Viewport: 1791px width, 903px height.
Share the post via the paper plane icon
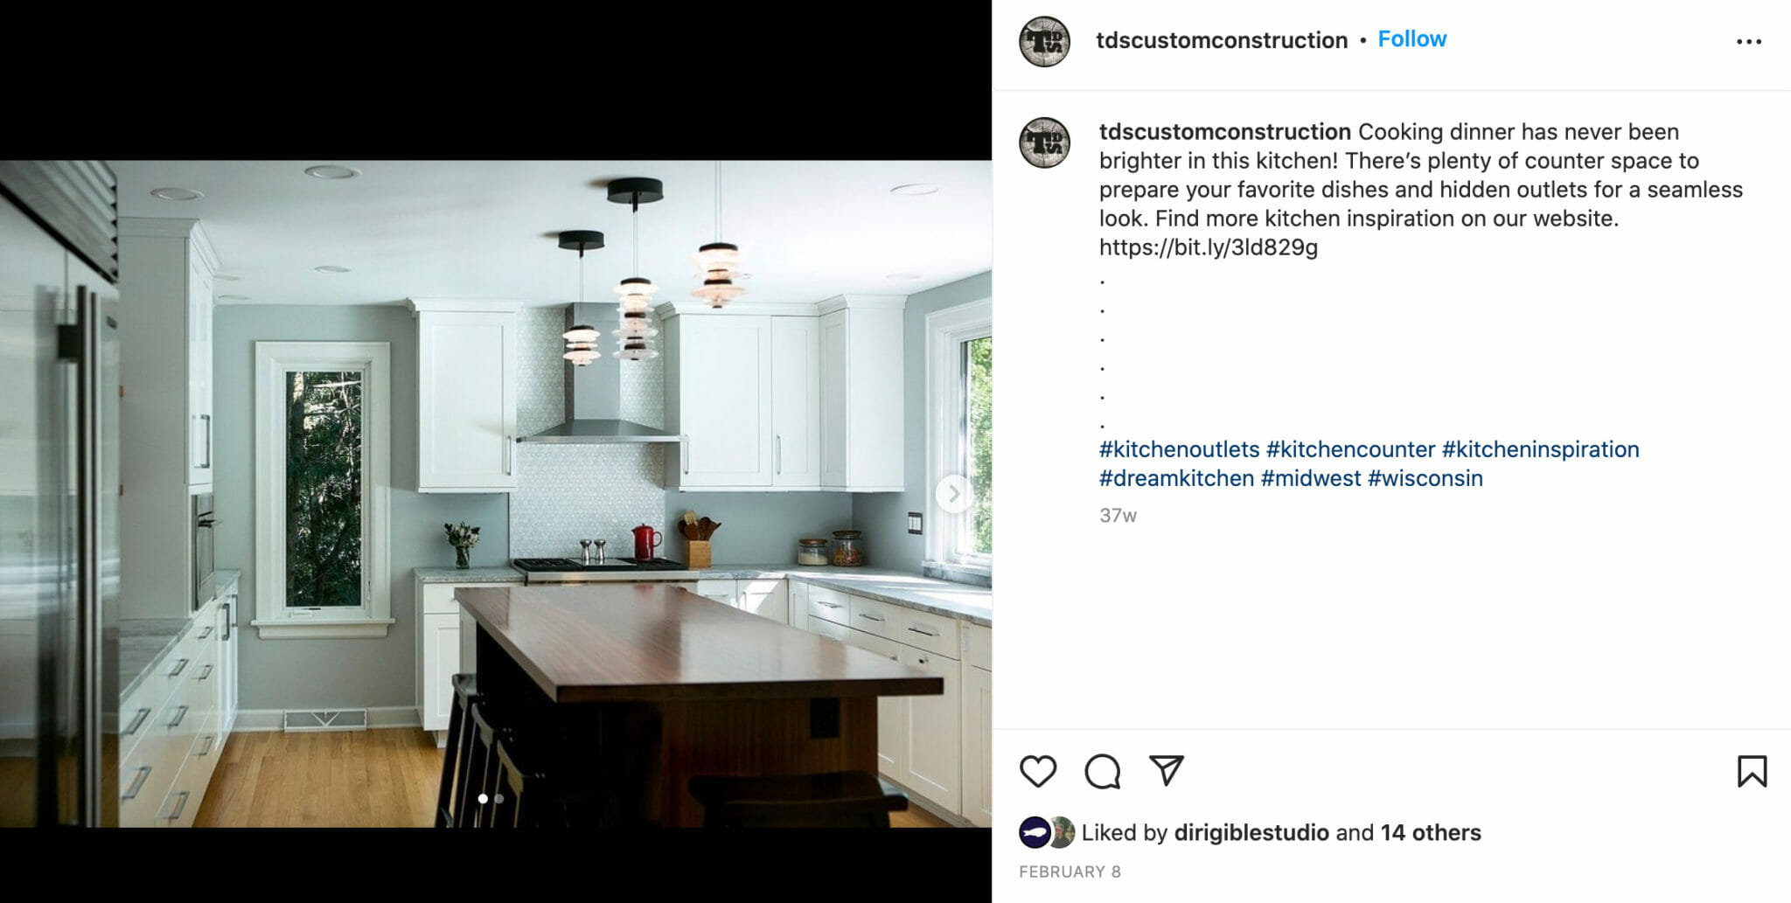click(x=1167, y=770)
